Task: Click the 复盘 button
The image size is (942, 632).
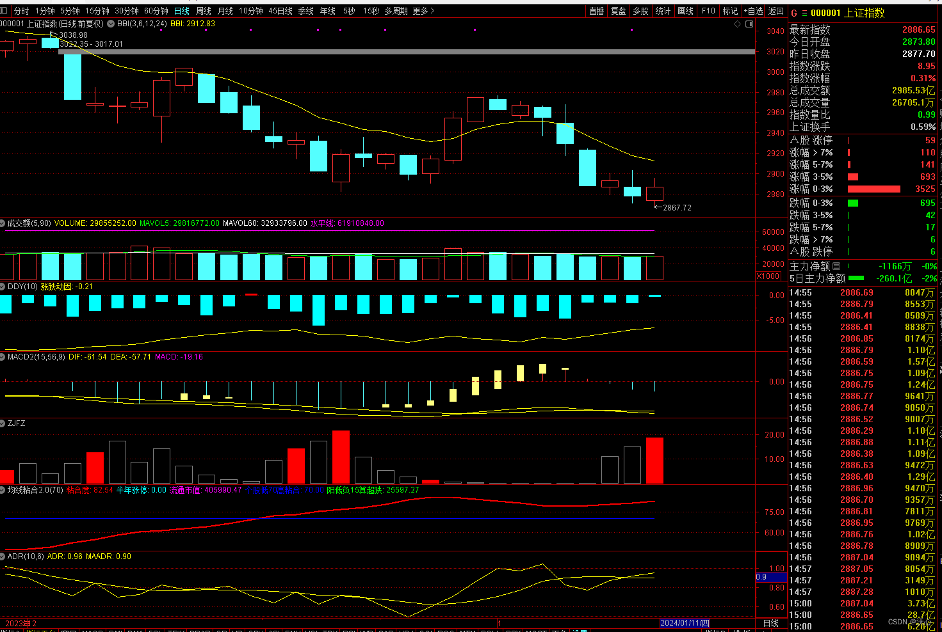Action: point(619,11)
